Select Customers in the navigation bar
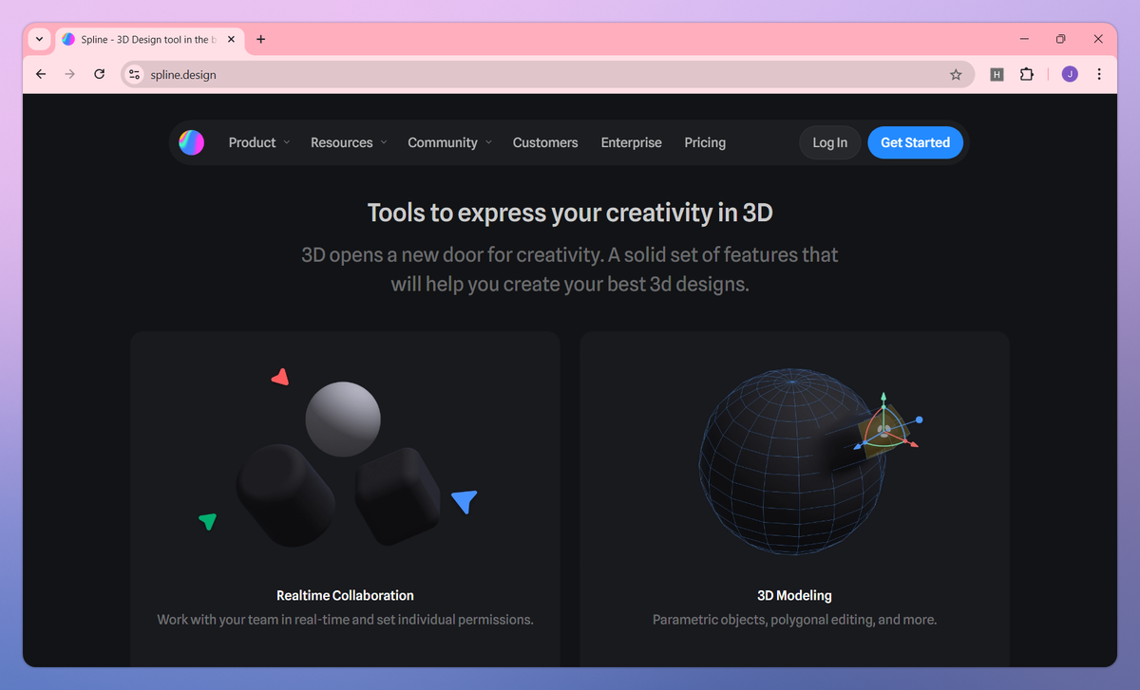Viewport: 1140px width, 690px height. coord(545,142)
